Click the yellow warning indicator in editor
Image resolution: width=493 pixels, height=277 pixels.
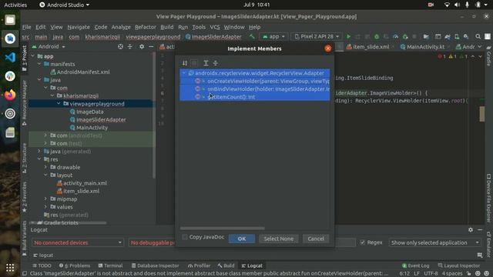(x=453, y=56)
